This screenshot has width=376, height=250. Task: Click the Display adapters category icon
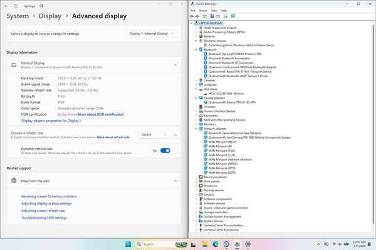[201, 98]
